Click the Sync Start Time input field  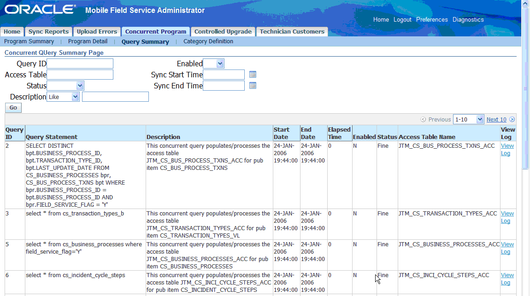(224, 75)
